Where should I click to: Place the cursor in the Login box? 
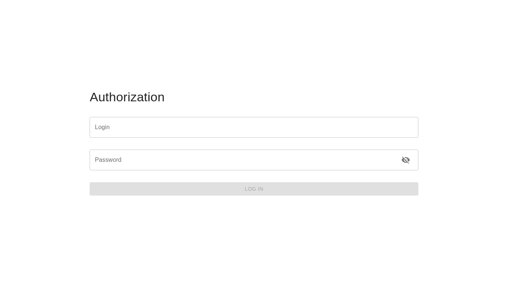254,127
